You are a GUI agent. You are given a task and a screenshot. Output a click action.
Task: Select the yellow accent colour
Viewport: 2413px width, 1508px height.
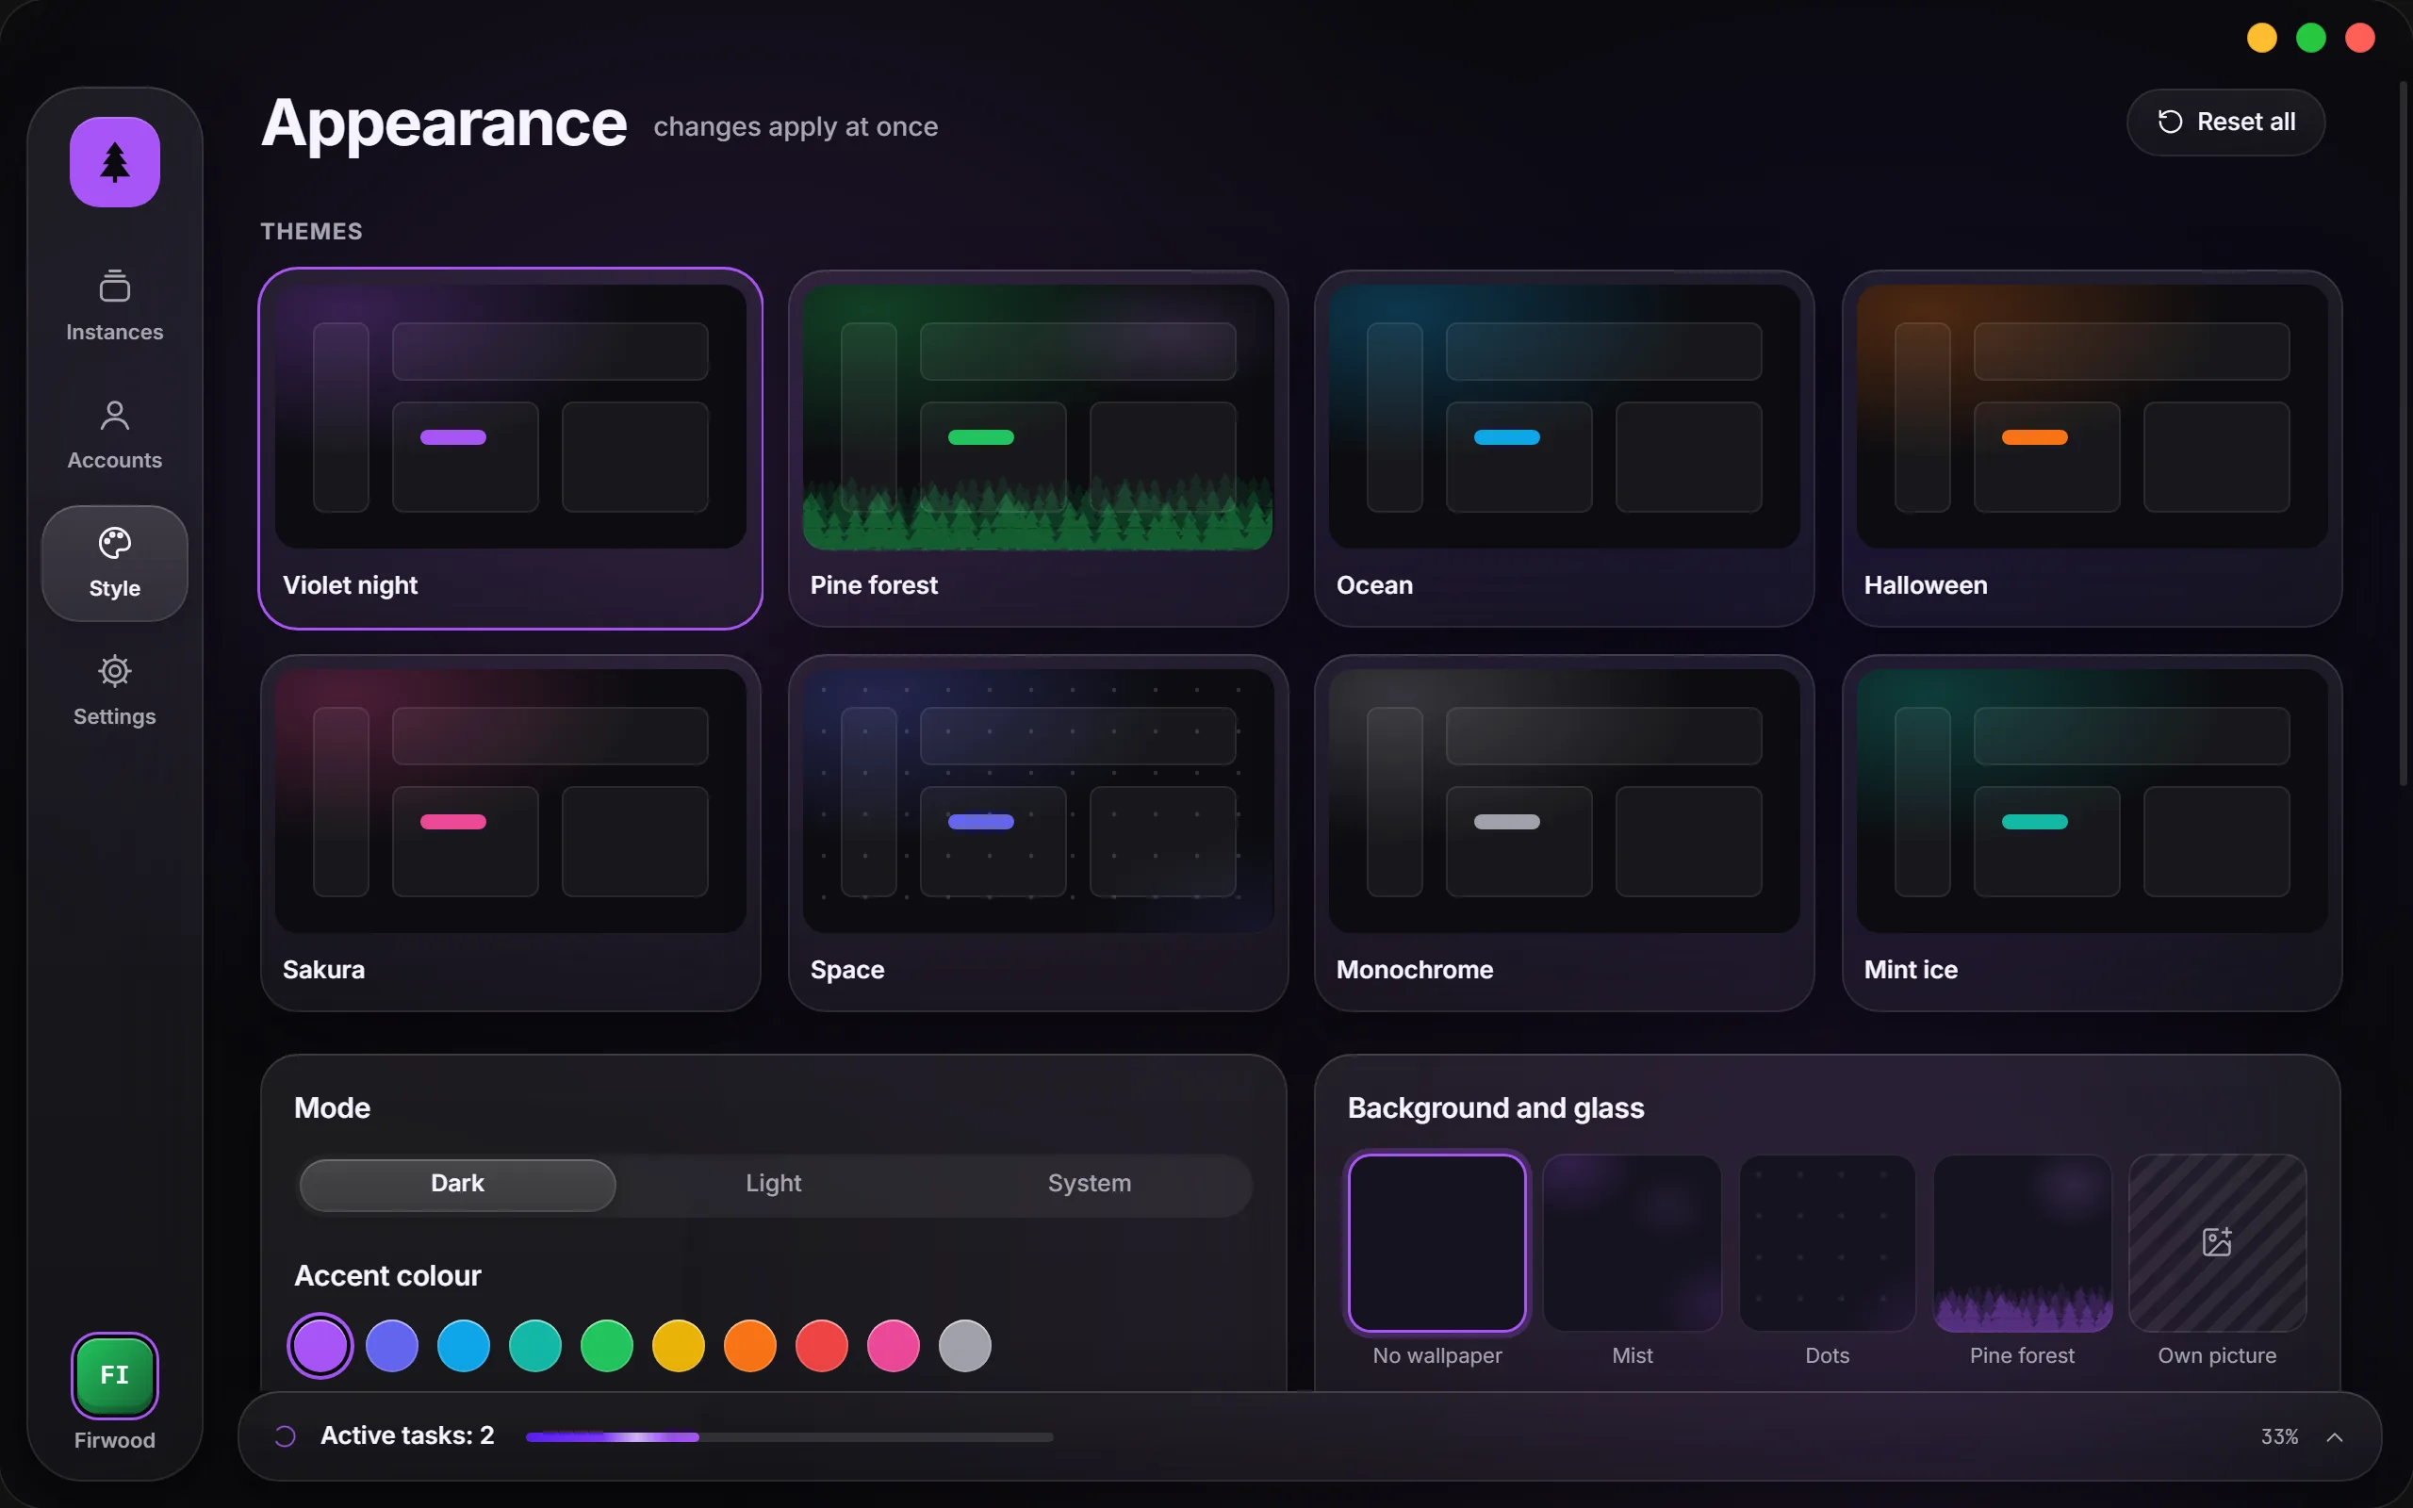(x=678, y=1347)
